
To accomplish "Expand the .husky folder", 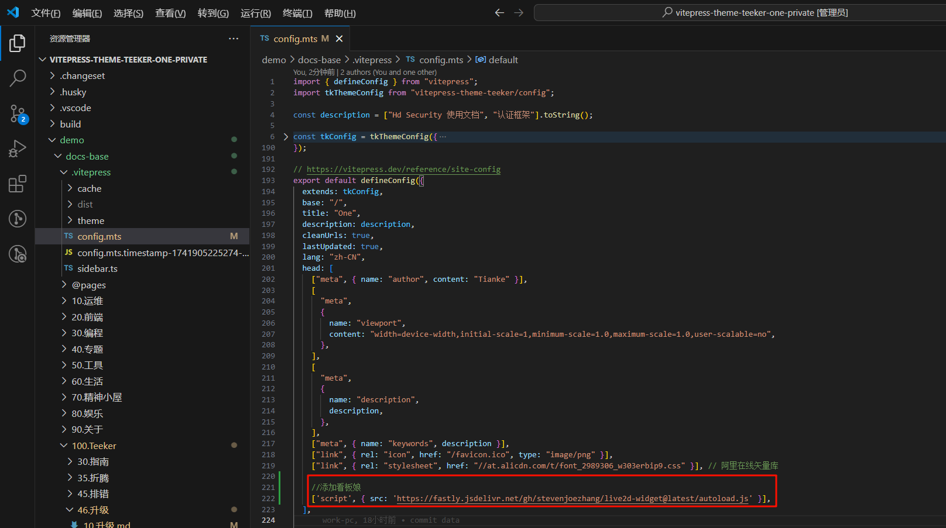I will click(53, 92).
